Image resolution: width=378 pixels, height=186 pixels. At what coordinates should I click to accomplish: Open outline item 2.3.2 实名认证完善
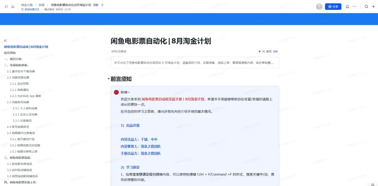(25, 114)
